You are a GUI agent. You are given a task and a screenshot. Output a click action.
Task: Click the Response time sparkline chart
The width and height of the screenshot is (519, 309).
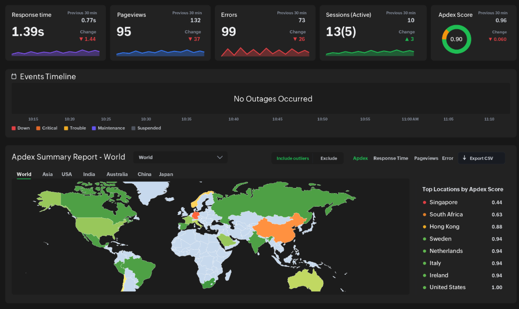pos(56,52)
